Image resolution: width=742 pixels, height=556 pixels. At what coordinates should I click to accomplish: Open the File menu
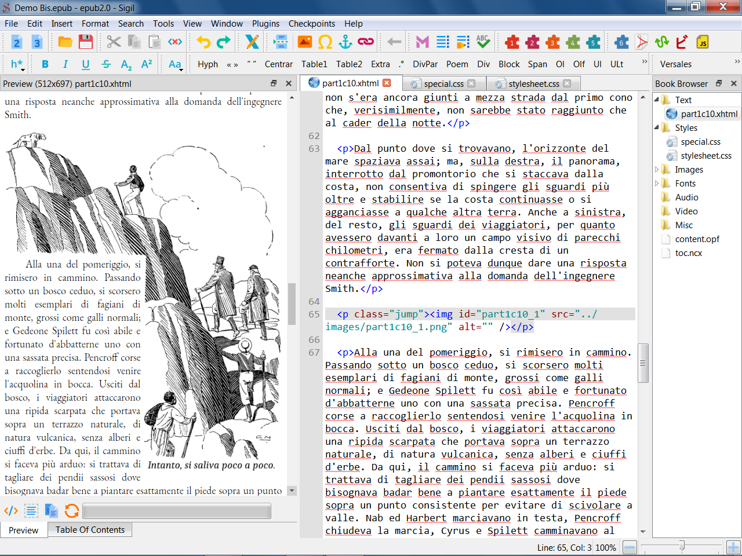pos(11,24)
